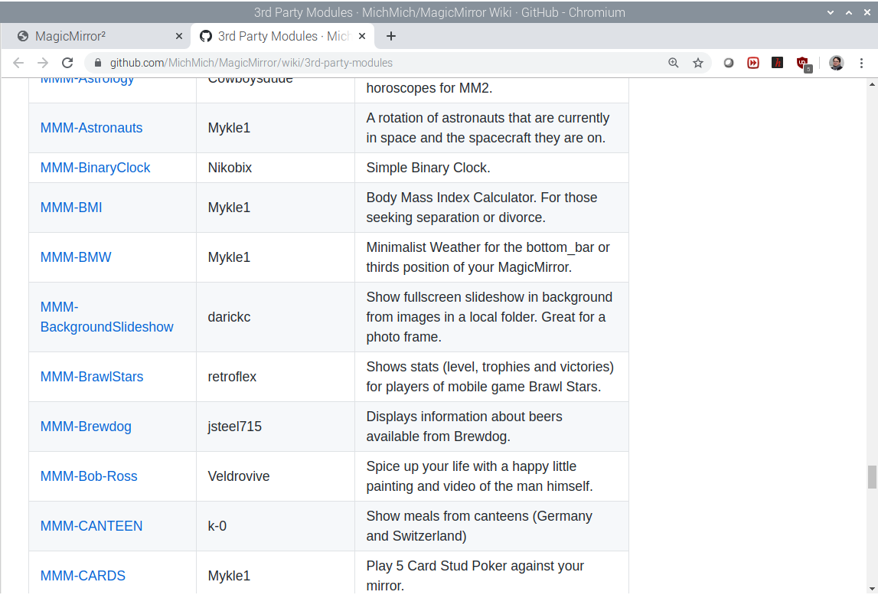Screen dimensions: 878x595
Task: Click Mykle1 author in MMM-BMW row
Action: click(229, 257)
